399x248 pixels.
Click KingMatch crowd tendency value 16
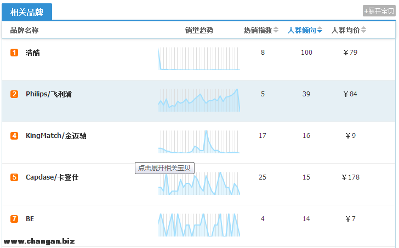click(x=306, y=136)
